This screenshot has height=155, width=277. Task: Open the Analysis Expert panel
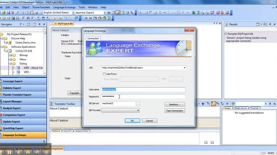[23, 108]
